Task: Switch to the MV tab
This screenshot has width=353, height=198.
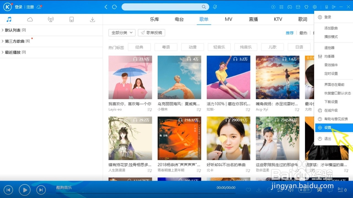Action: [228, 19]
